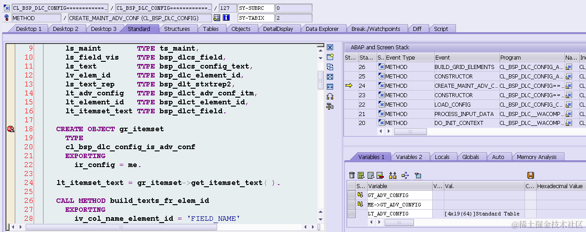Click navigation icon for DO_INIT_CONTEXT stack row

point(569,123)
